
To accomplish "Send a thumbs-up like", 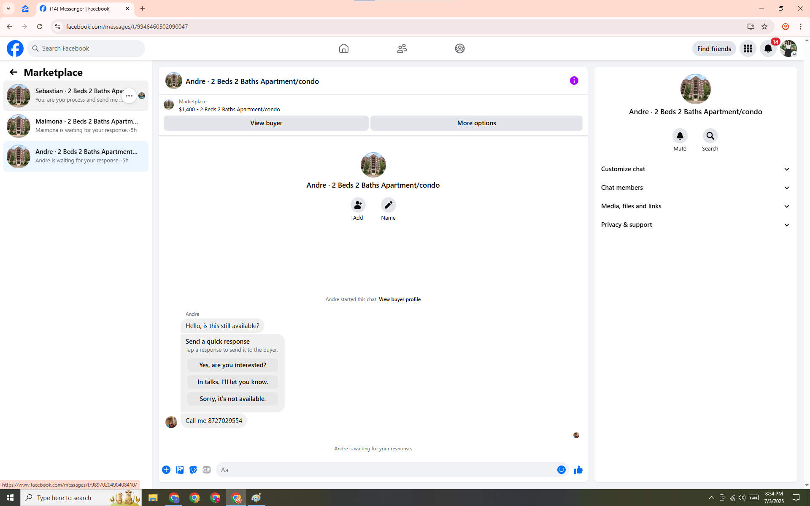I will point(578,470).
